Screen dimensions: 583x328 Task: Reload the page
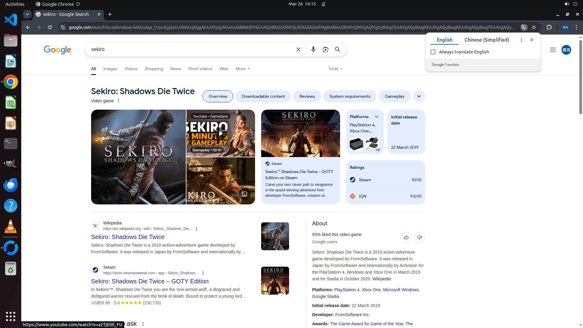(x=50, y=27)
